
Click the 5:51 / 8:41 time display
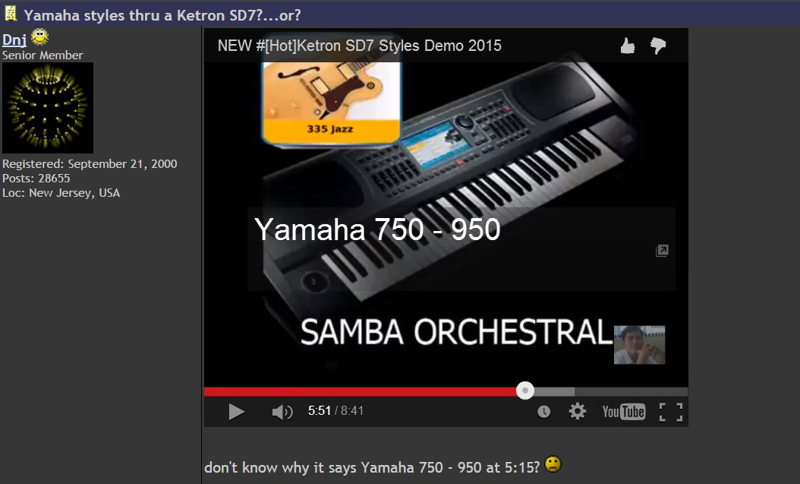click(335, 410)
